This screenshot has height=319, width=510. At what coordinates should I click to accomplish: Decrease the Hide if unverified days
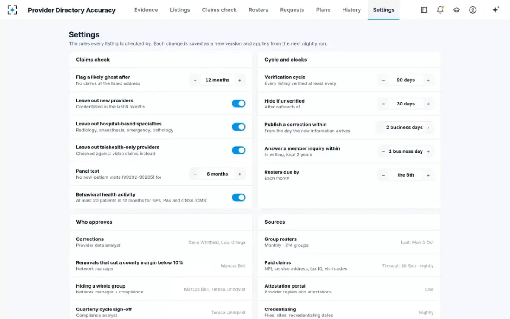[383, 104]
